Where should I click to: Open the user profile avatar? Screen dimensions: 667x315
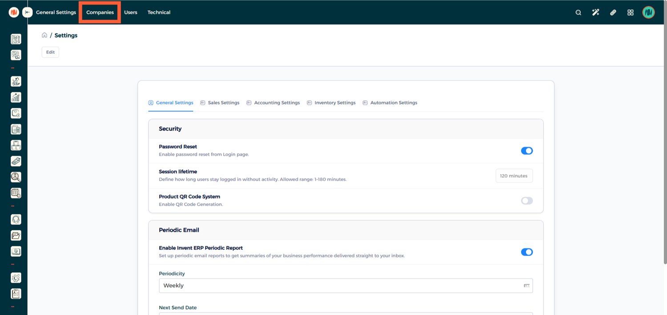(648, 12)
